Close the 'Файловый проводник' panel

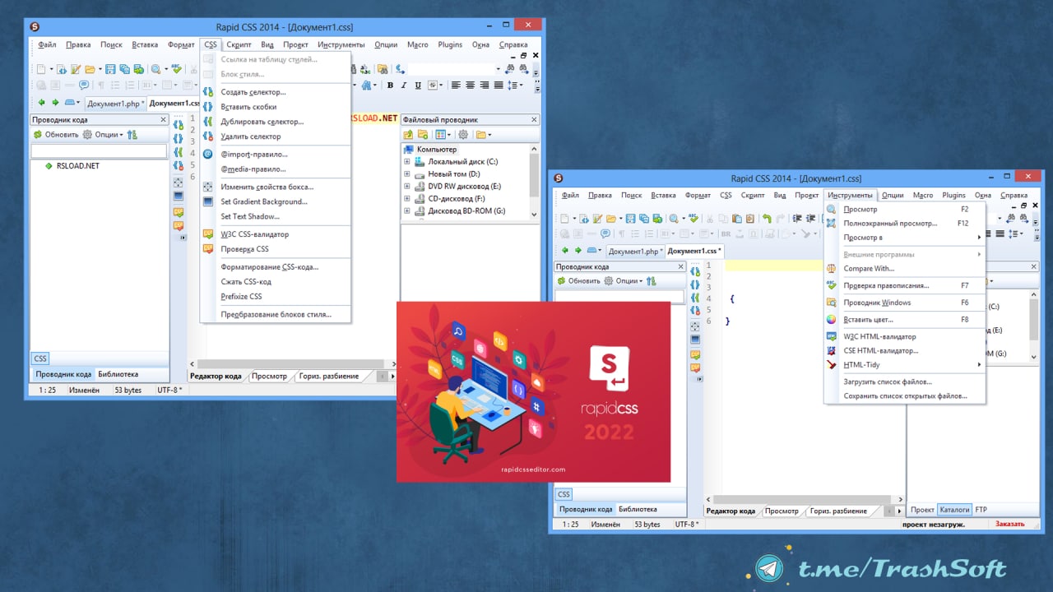tap(534, 120)
